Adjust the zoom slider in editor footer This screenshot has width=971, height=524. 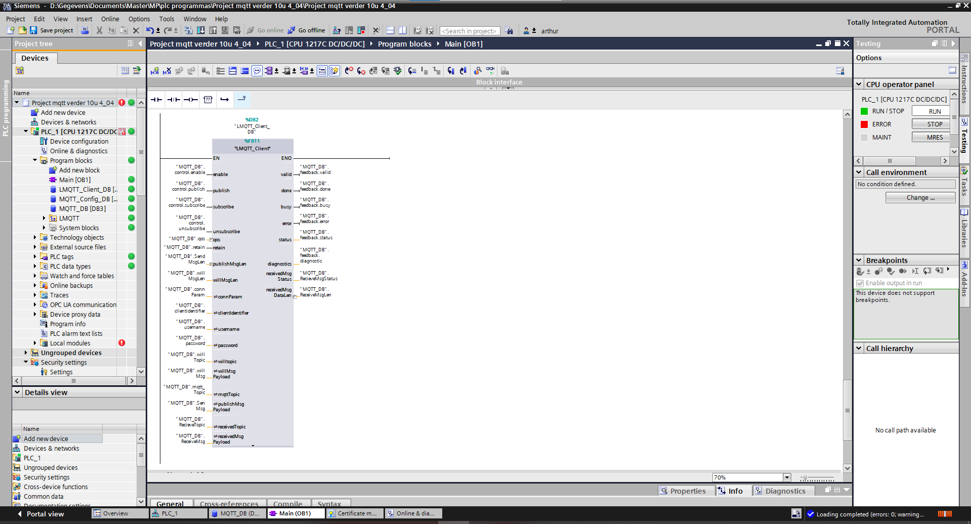point(805,478)
